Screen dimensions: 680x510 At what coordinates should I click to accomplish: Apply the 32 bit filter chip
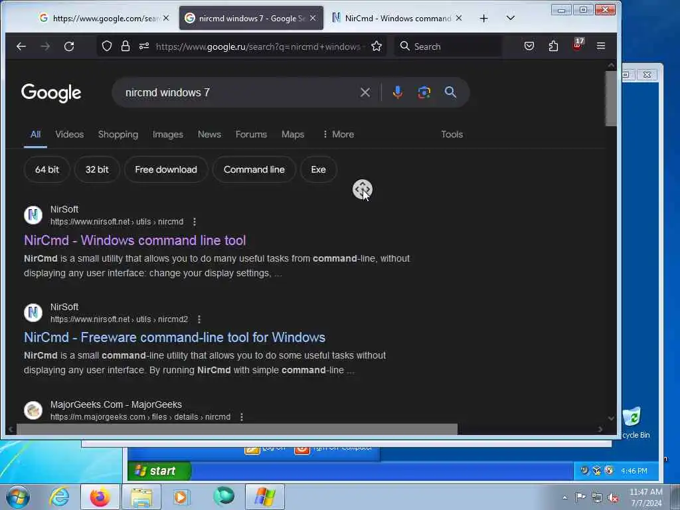(97, 169)
